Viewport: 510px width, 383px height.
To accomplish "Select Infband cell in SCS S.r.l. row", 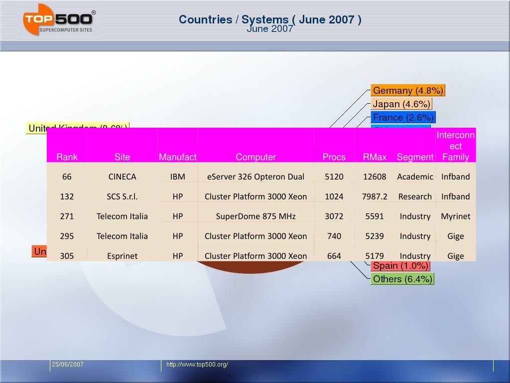I will pos(456,196).
